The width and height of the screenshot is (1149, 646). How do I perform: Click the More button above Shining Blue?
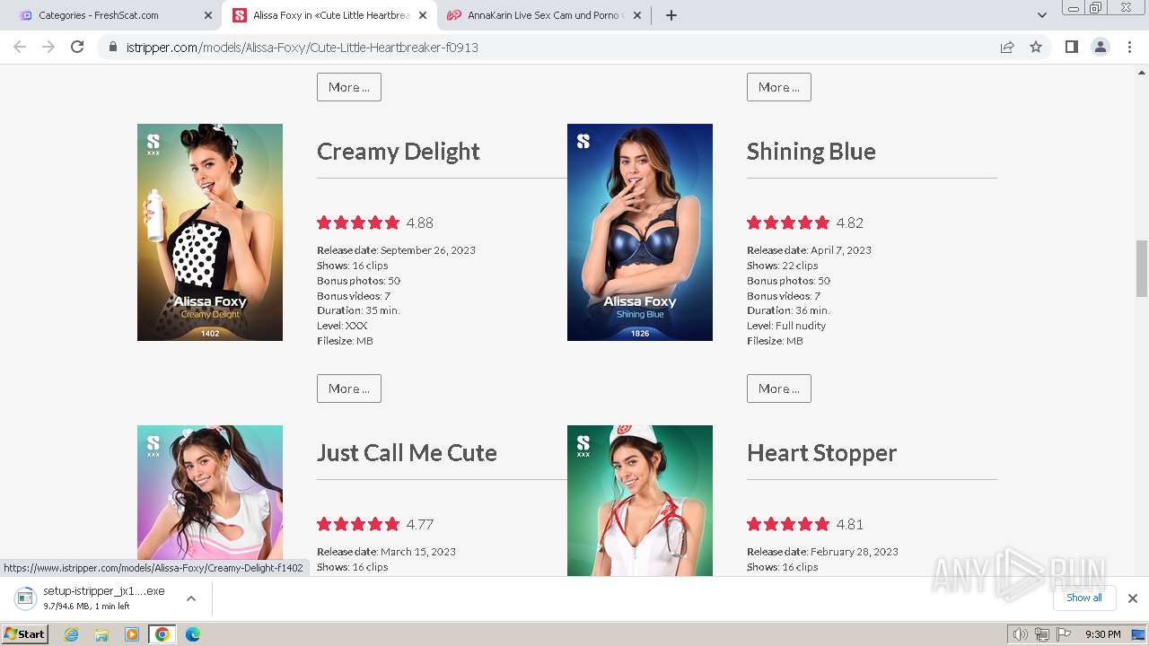click(x=779, y=87)
